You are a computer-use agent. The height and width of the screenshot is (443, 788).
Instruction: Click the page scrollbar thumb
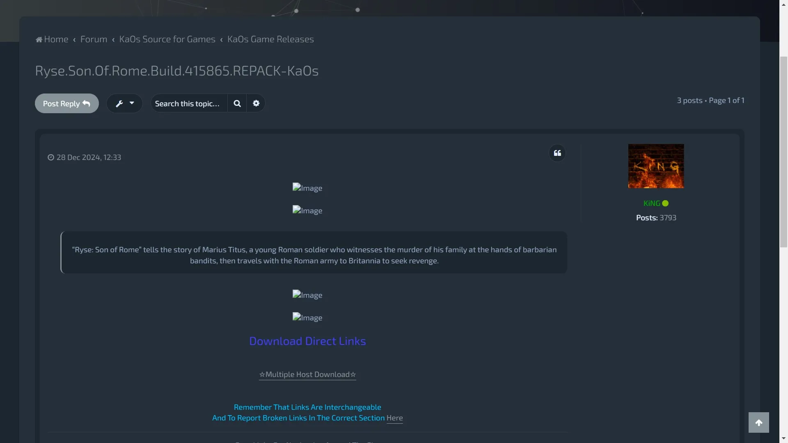[783, 152]
